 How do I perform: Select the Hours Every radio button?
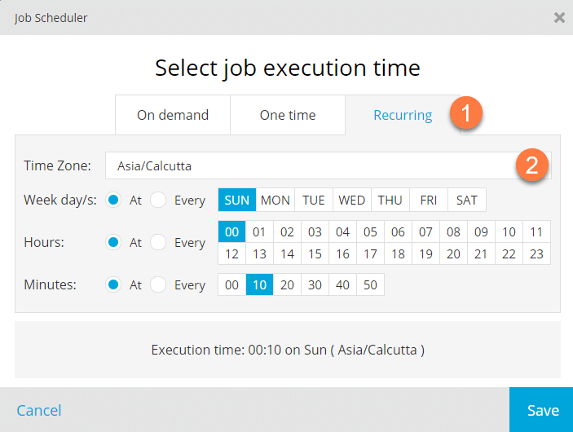tap(158, 242)
